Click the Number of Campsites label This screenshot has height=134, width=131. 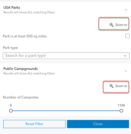[x=21, y=97]
